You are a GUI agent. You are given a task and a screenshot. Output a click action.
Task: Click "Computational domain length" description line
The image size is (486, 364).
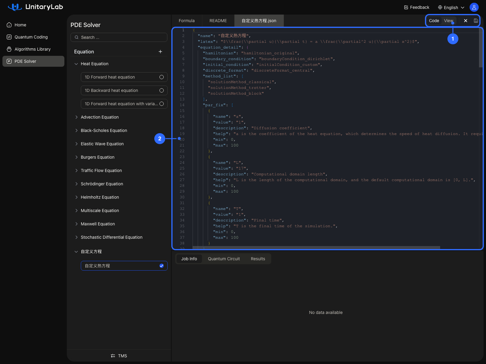(x=270, y=174)
